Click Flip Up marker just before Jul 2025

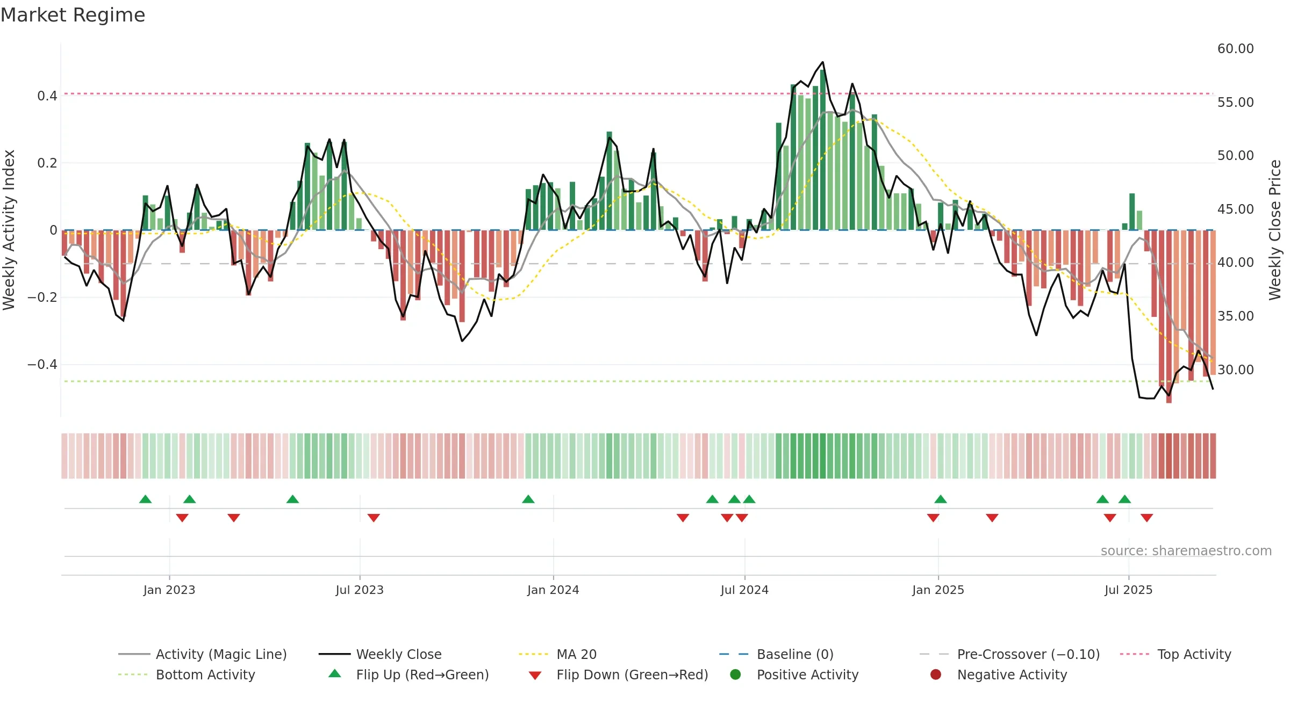click(1124, 499)
